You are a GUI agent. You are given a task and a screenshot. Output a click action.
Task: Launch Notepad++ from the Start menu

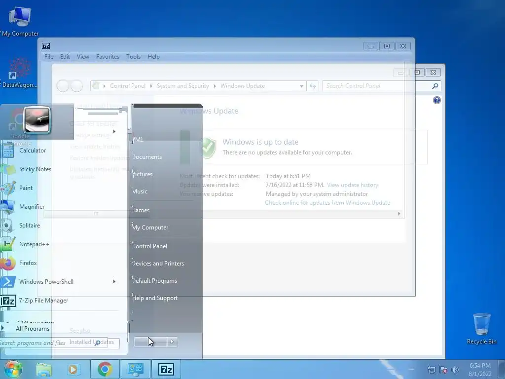[x=34, y=244]
